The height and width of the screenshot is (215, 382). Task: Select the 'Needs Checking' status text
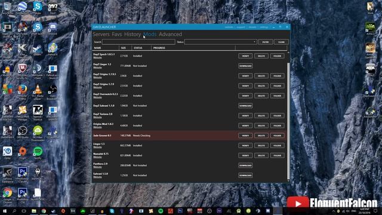click(141, 136)
